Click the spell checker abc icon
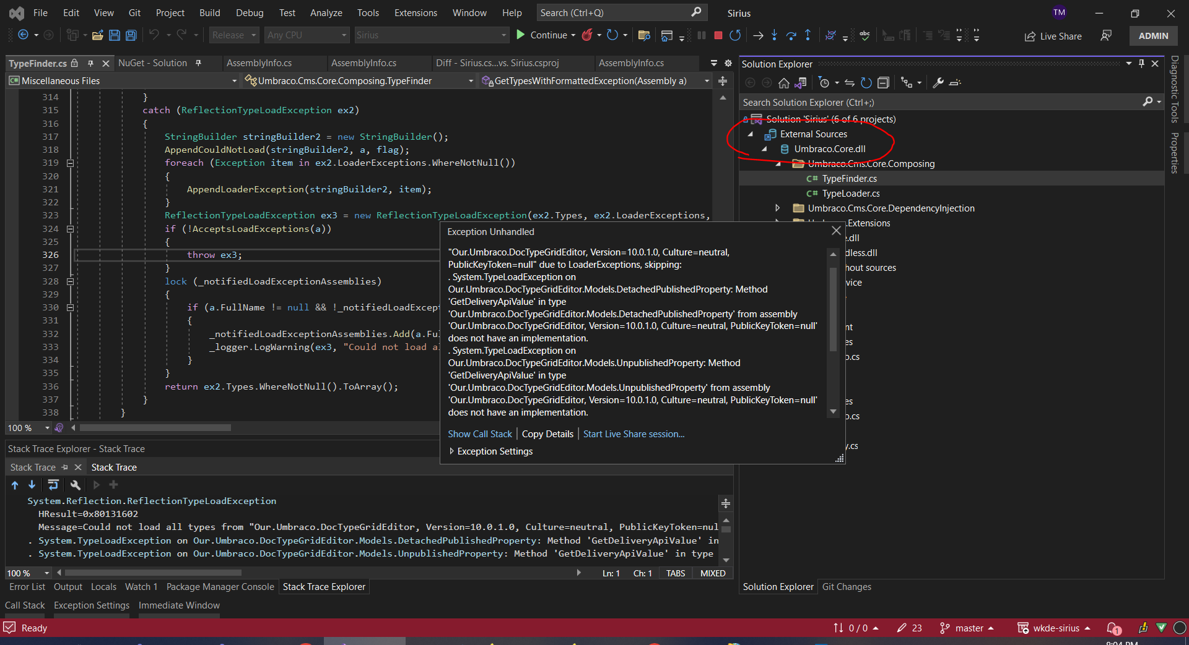Image resolution: width=1189 pixels, height=645 pixels. pyautogui.click(x=865, y=35)
